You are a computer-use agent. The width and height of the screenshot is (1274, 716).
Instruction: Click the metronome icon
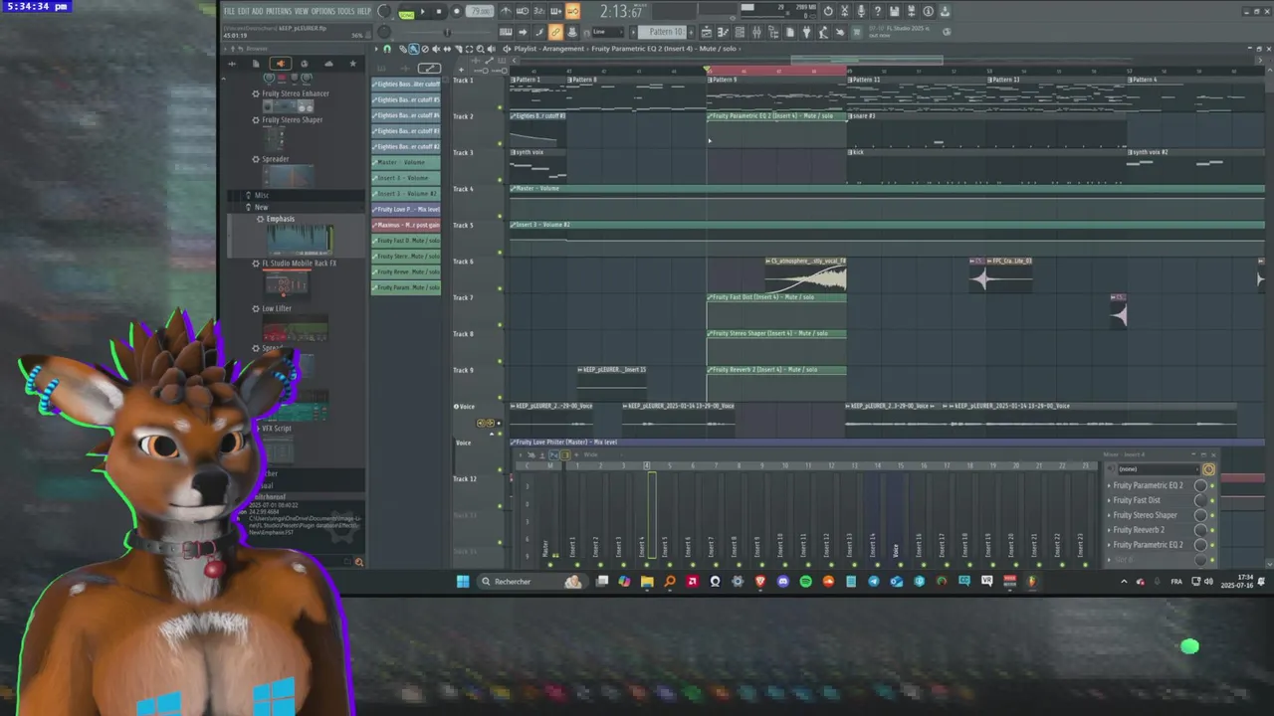pyautogui.click(x=506, y=12)
